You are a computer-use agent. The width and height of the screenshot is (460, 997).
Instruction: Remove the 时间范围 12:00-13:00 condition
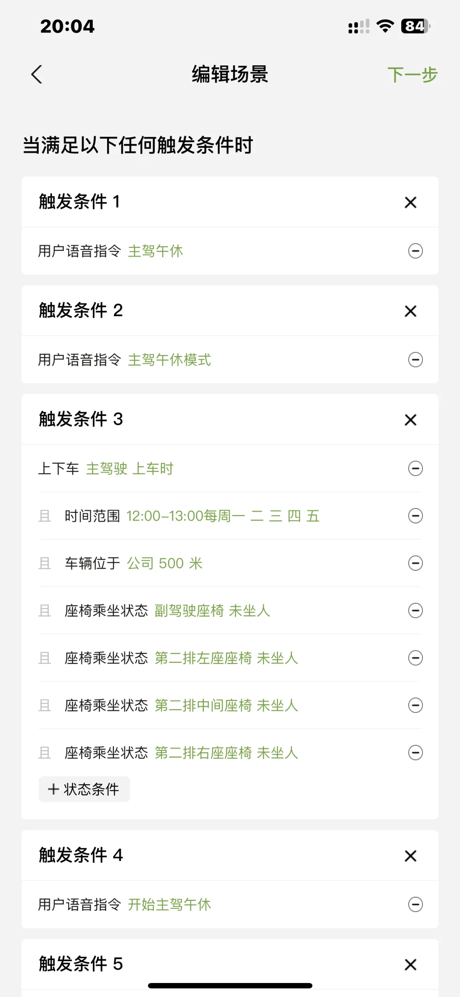pyautogui.click(x=415, y=516)
